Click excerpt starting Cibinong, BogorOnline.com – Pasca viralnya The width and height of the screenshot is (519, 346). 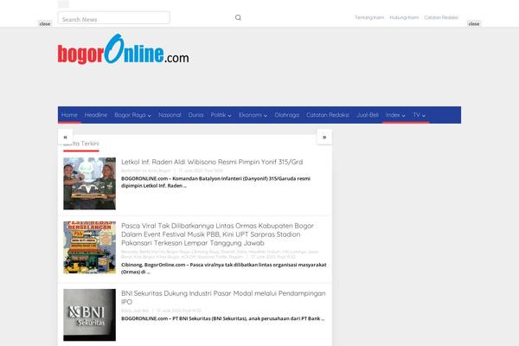click(224, 268)
